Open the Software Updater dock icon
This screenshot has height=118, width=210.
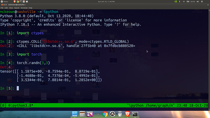coord(112,114)
